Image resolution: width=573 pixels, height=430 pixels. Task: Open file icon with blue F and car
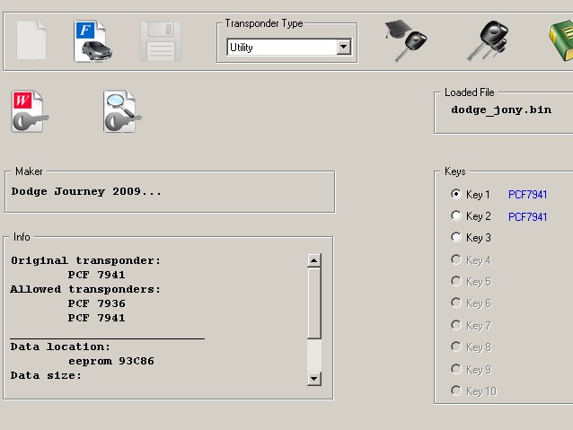pos(93,41)
